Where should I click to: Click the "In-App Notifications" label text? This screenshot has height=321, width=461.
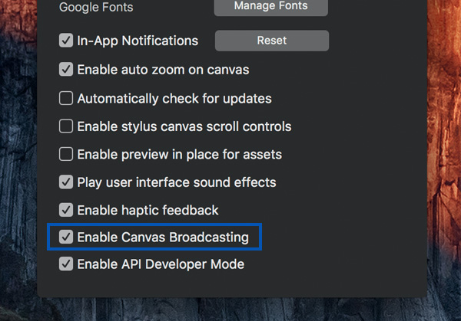[138, 41]
